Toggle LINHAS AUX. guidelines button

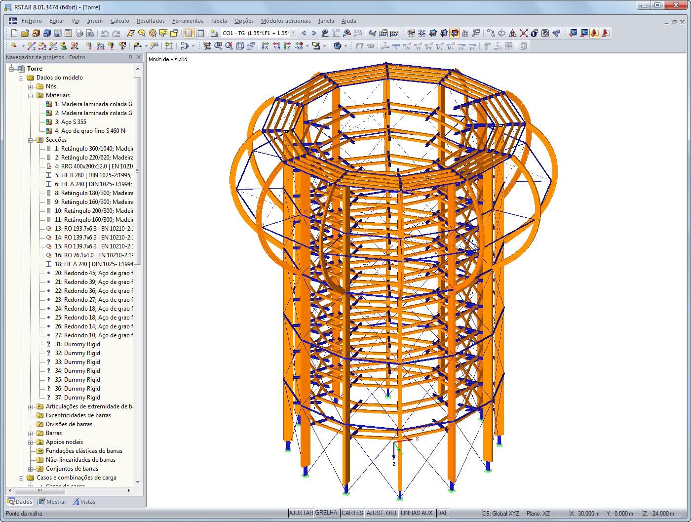click(x=418, y=513)
